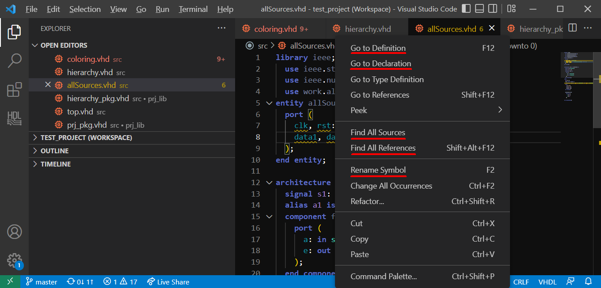The height and width of the screenshot is (288, 601).
Task: Close the allSources.vhd editor tab
Action: coord(492,28)
